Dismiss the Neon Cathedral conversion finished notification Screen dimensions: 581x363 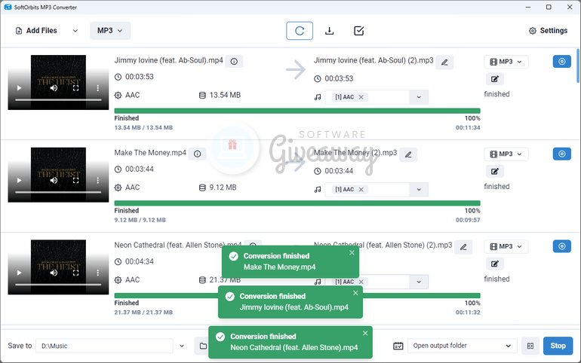pyautogui.click(x=365, y=334)
